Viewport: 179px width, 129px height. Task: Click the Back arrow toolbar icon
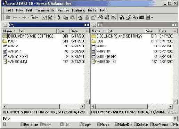click(15, 18)
